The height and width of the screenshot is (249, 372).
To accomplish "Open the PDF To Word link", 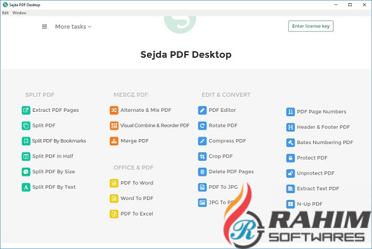I will [137, 183].
